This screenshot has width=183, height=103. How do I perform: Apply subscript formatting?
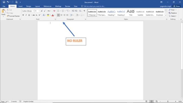[37, 15]
